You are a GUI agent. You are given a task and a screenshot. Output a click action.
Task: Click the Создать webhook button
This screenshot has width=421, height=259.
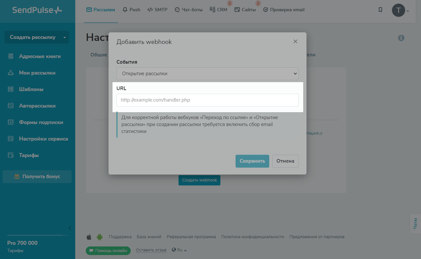[199, 180]
